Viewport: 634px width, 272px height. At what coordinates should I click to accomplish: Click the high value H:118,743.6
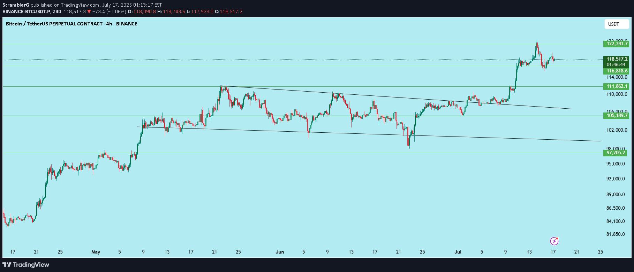(171, 11)
